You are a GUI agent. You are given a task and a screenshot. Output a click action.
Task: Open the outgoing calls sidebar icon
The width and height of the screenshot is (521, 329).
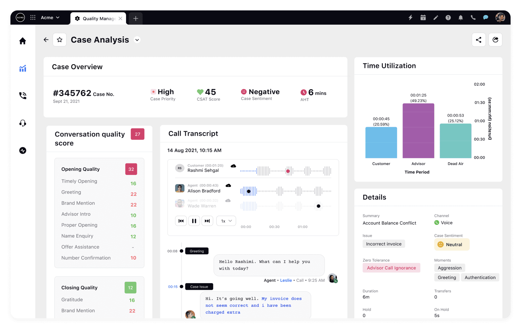coord(22,95)
